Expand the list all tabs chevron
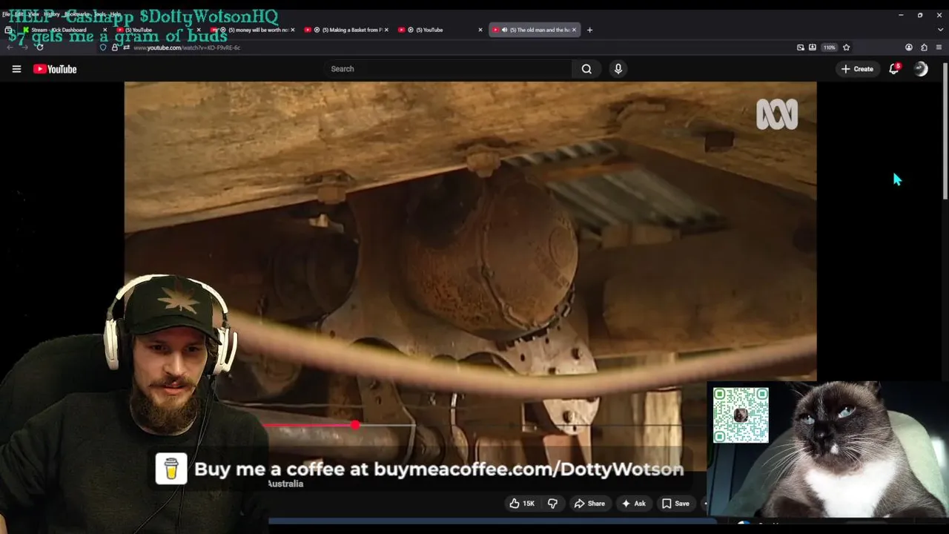949x534 pixels. (940, 30)
